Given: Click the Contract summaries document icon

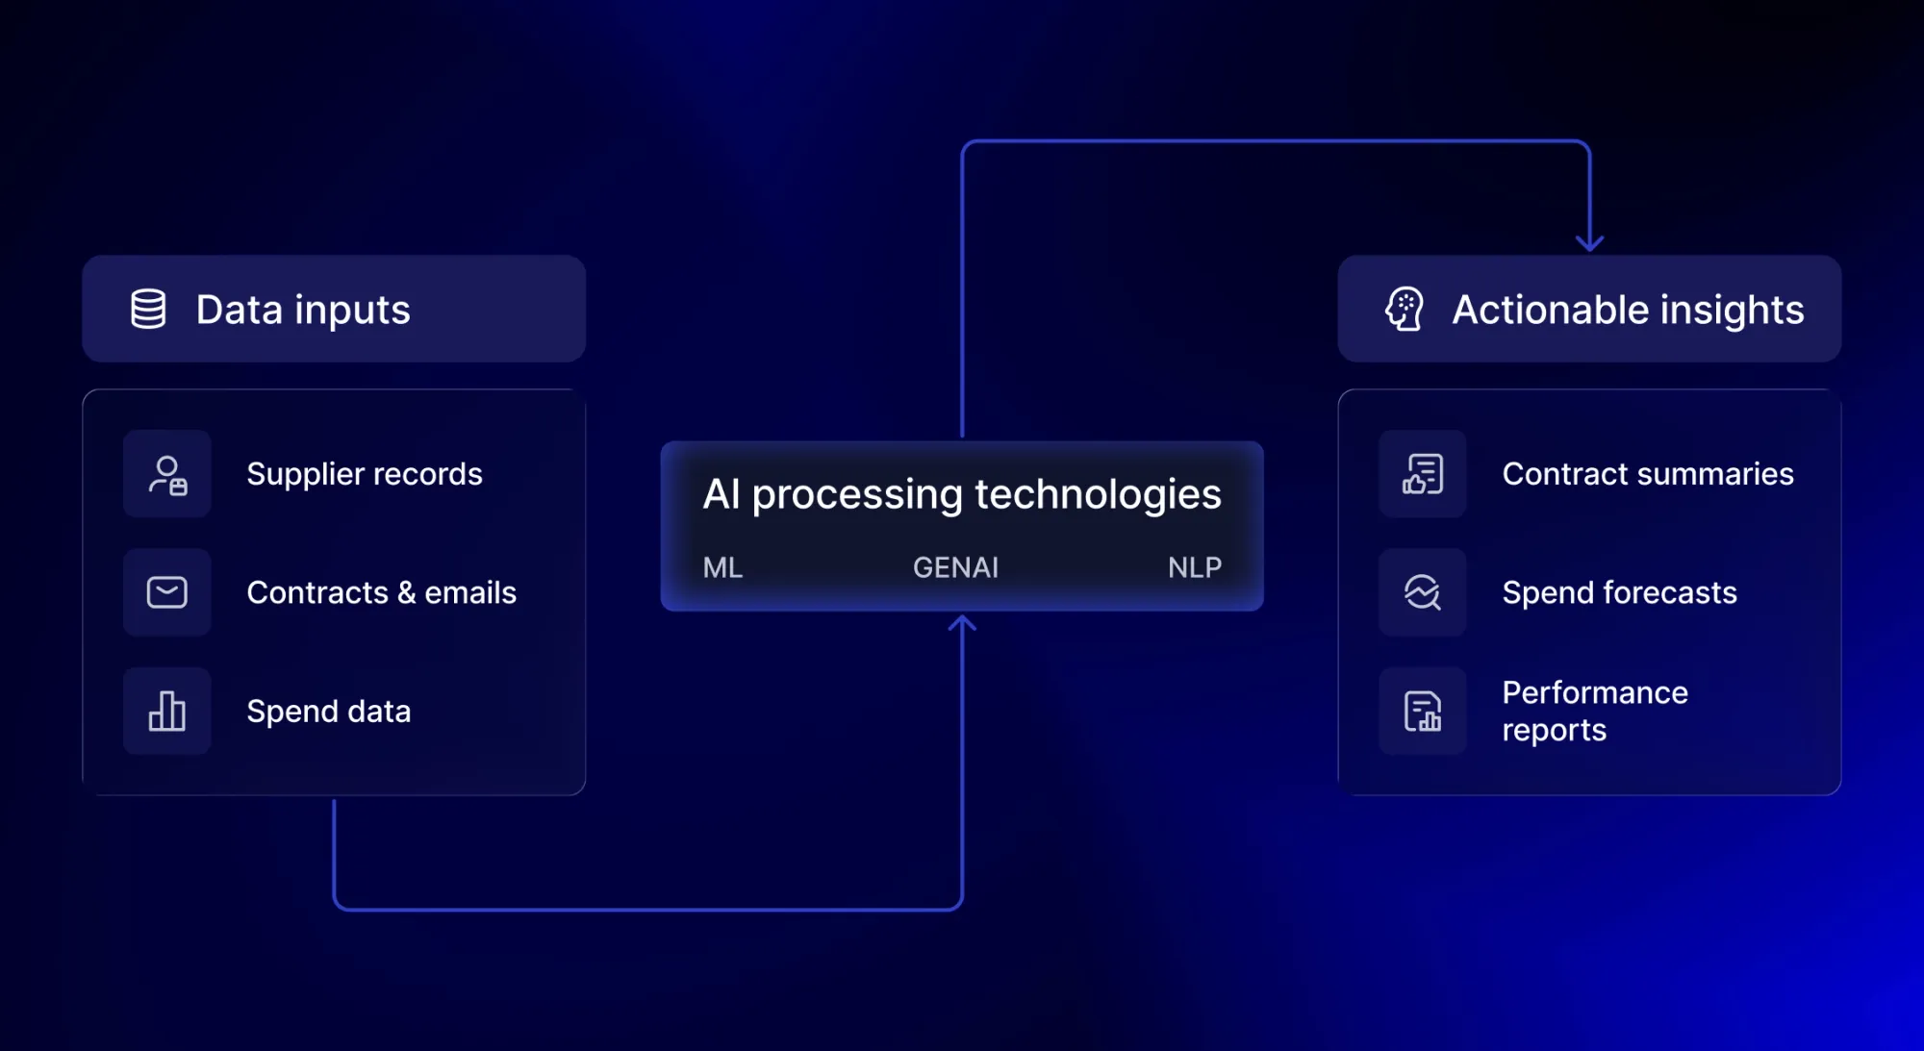Looking at the screenshot, I should tap(1423, 473).
